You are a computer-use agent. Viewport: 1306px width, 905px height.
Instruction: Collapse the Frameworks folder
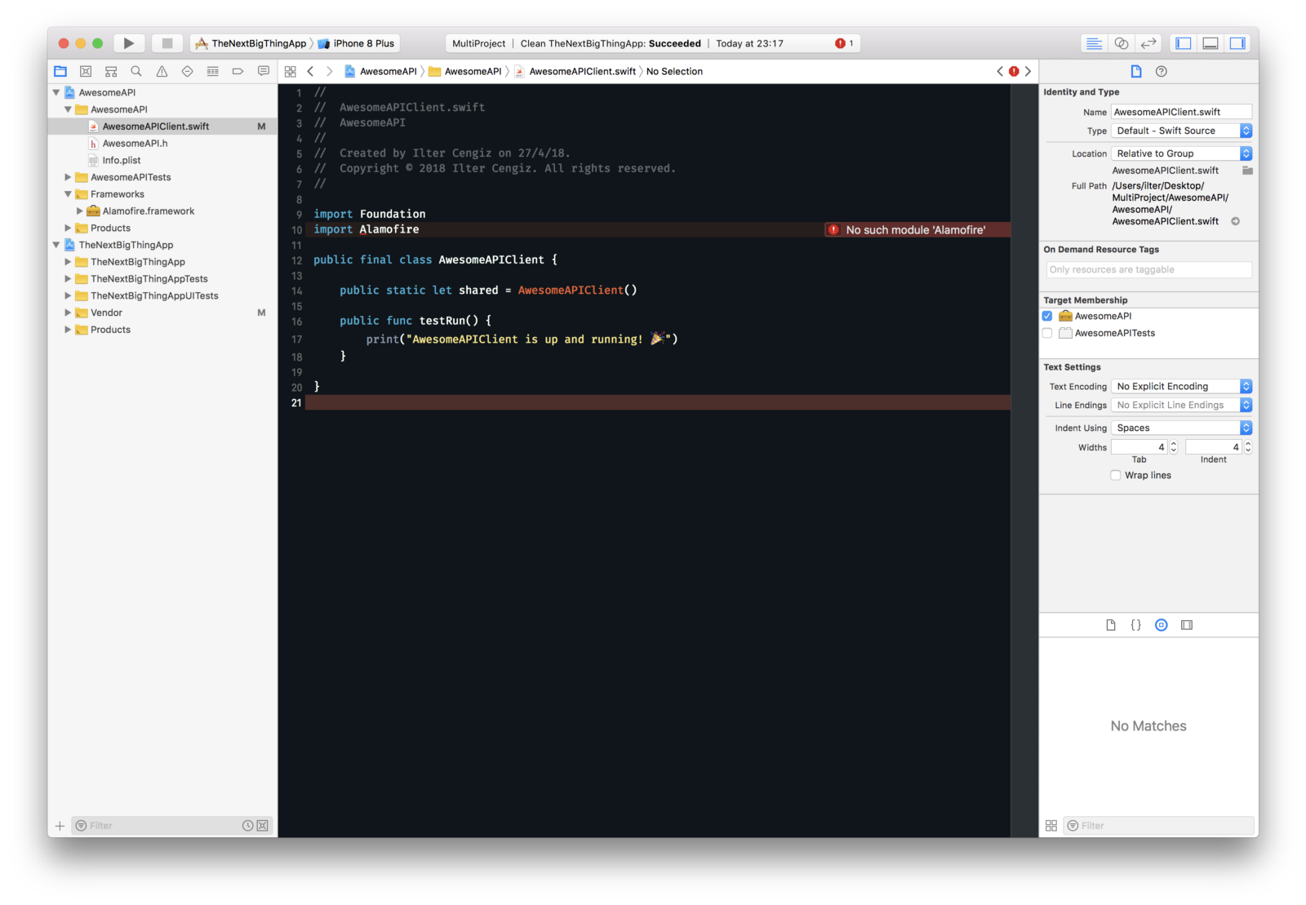tap(68, 194)
